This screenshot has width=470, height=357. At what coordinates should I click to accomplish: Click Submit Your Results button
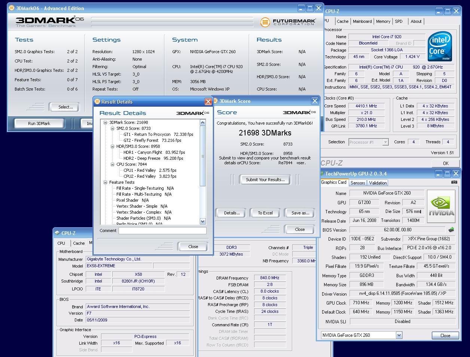pos(265,180)
